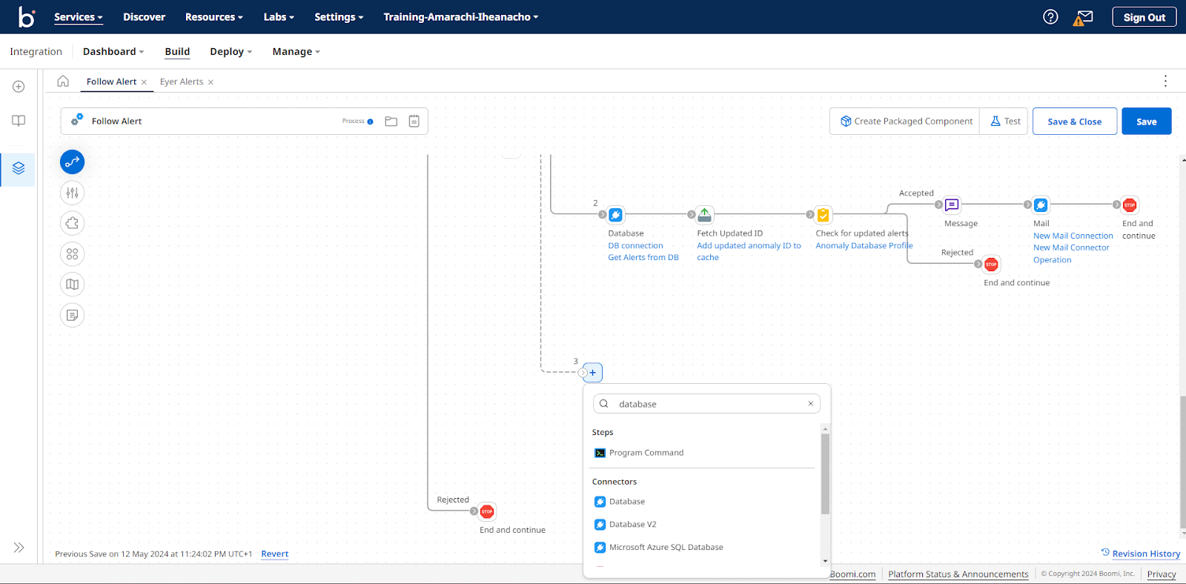
Task: Open the Labs dropdown menu
Action: pyautogui.click(x=279, y=17)
